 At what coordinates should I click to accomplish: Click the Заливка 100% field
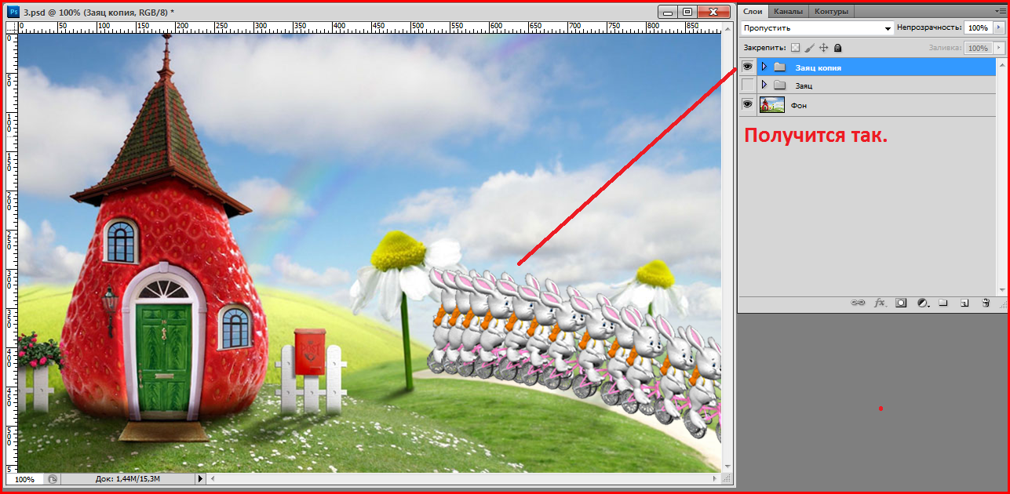pos(978,48)
